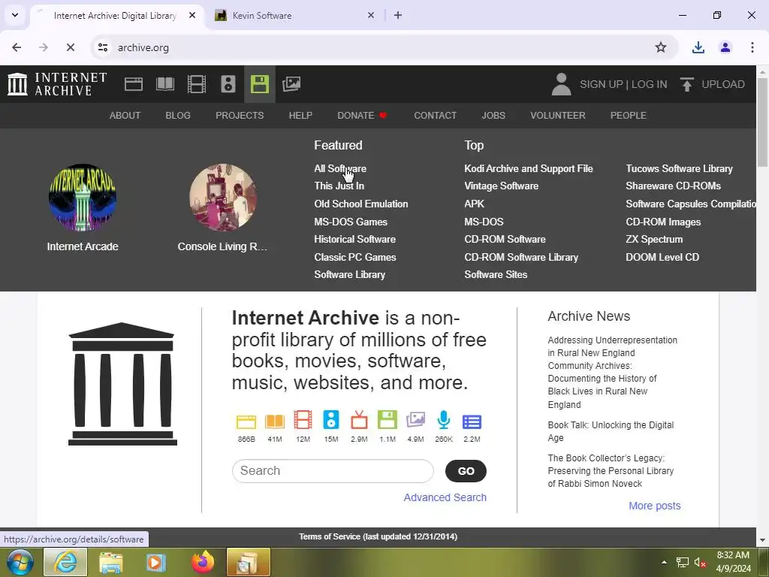Click the blue list icon above 2.2M

[x=472, y=422]
